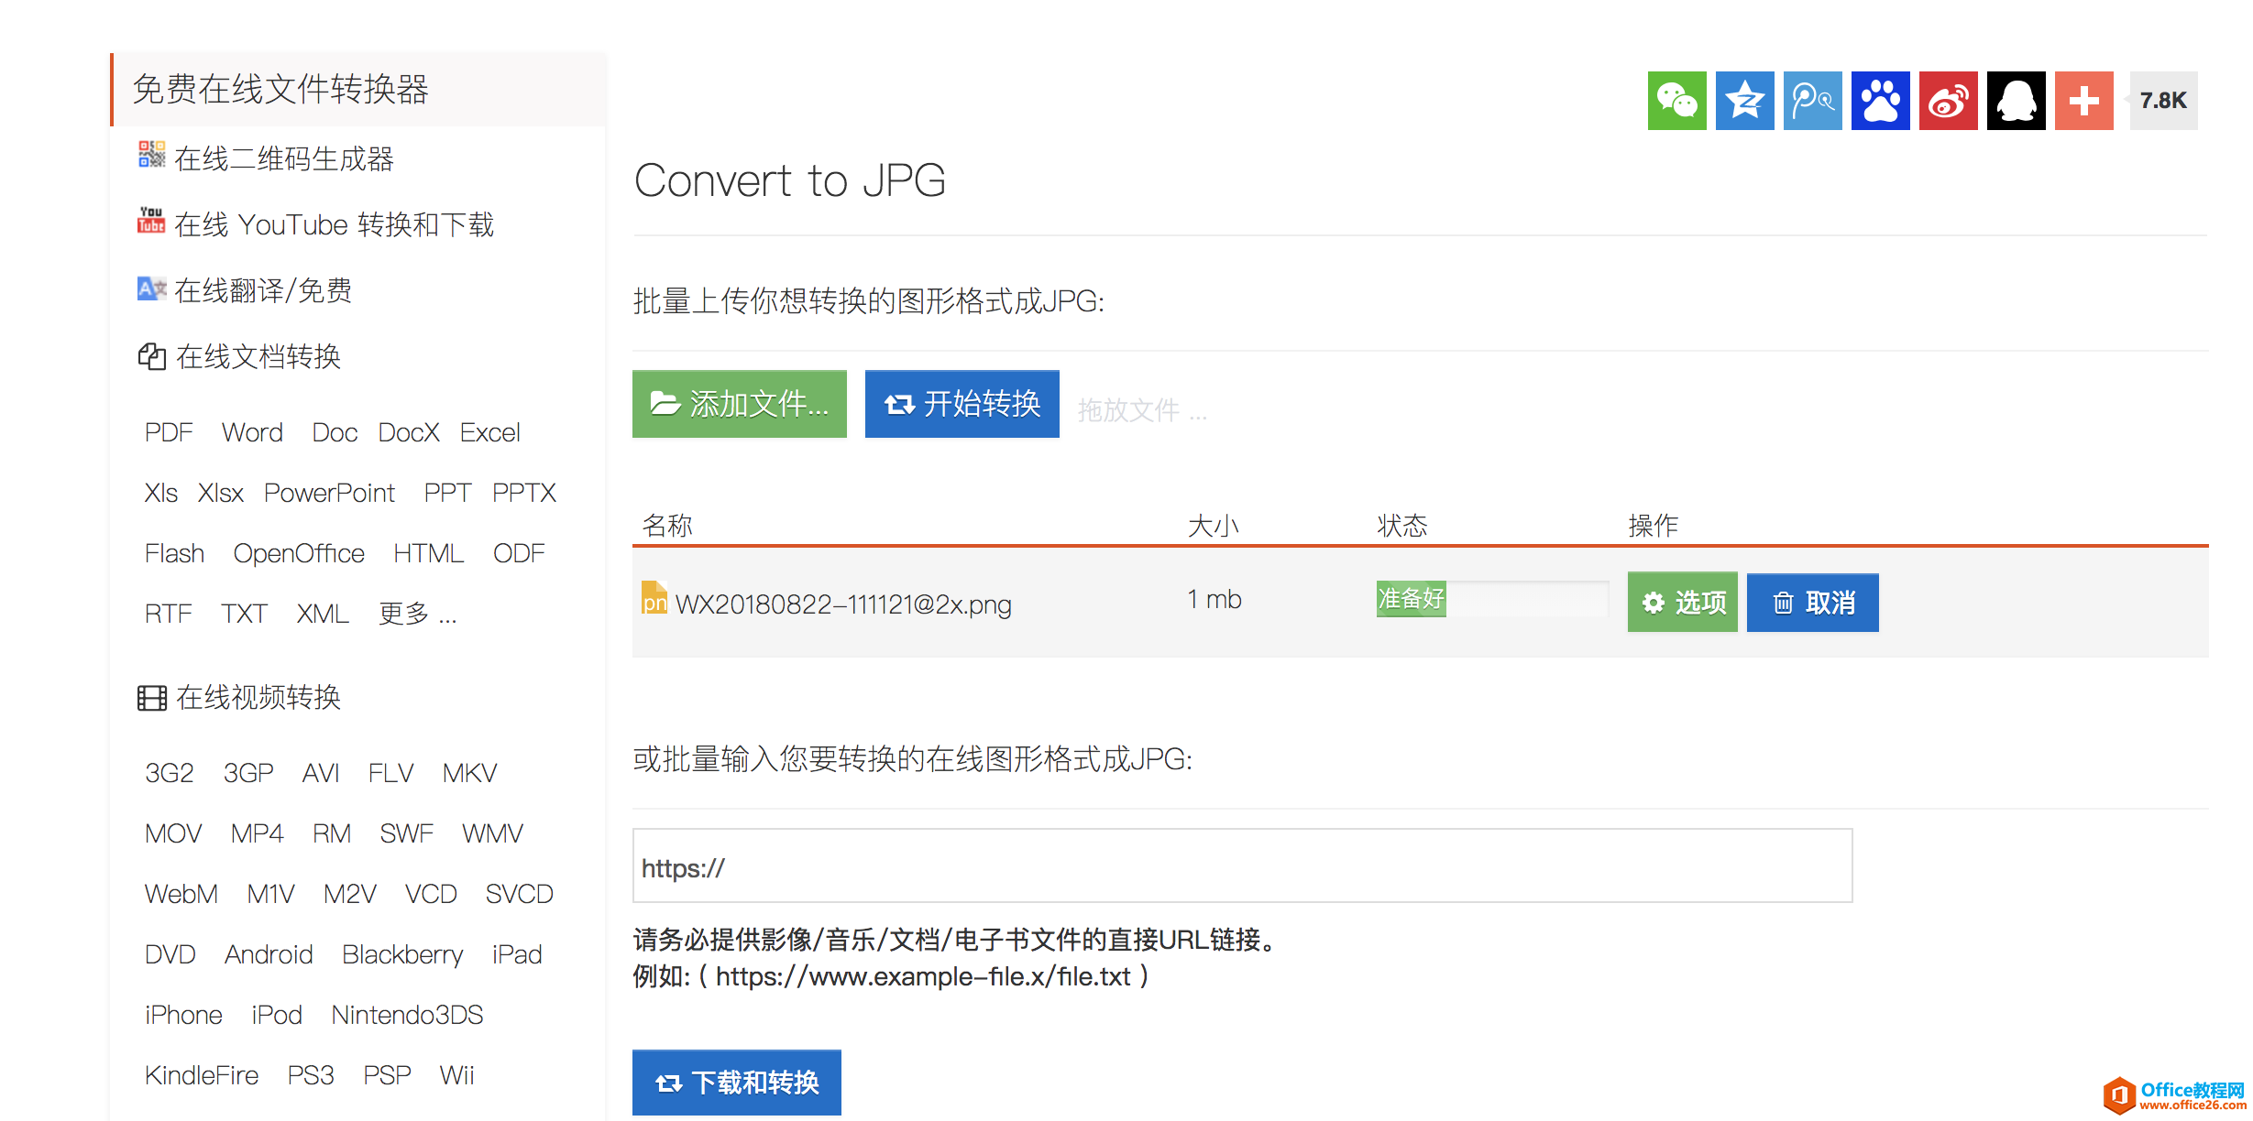The height and width of the screenshot is (1121, 2253).
Task: Click the Baidu paw share icon
Action: 1880,101
